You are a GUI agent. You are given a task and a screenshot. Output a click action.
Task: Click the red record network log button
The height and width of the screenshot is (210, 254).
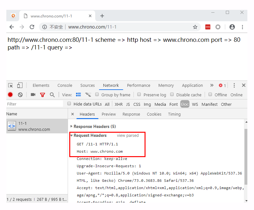point(10,95)
